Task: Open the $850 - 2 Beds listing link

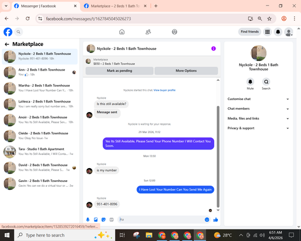Action: coord(114,64)
